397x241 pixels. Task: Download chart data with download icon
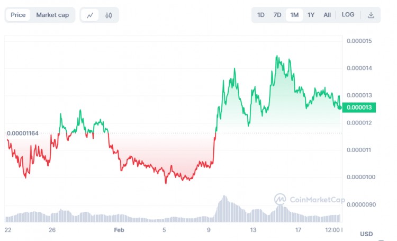[371, 15]
